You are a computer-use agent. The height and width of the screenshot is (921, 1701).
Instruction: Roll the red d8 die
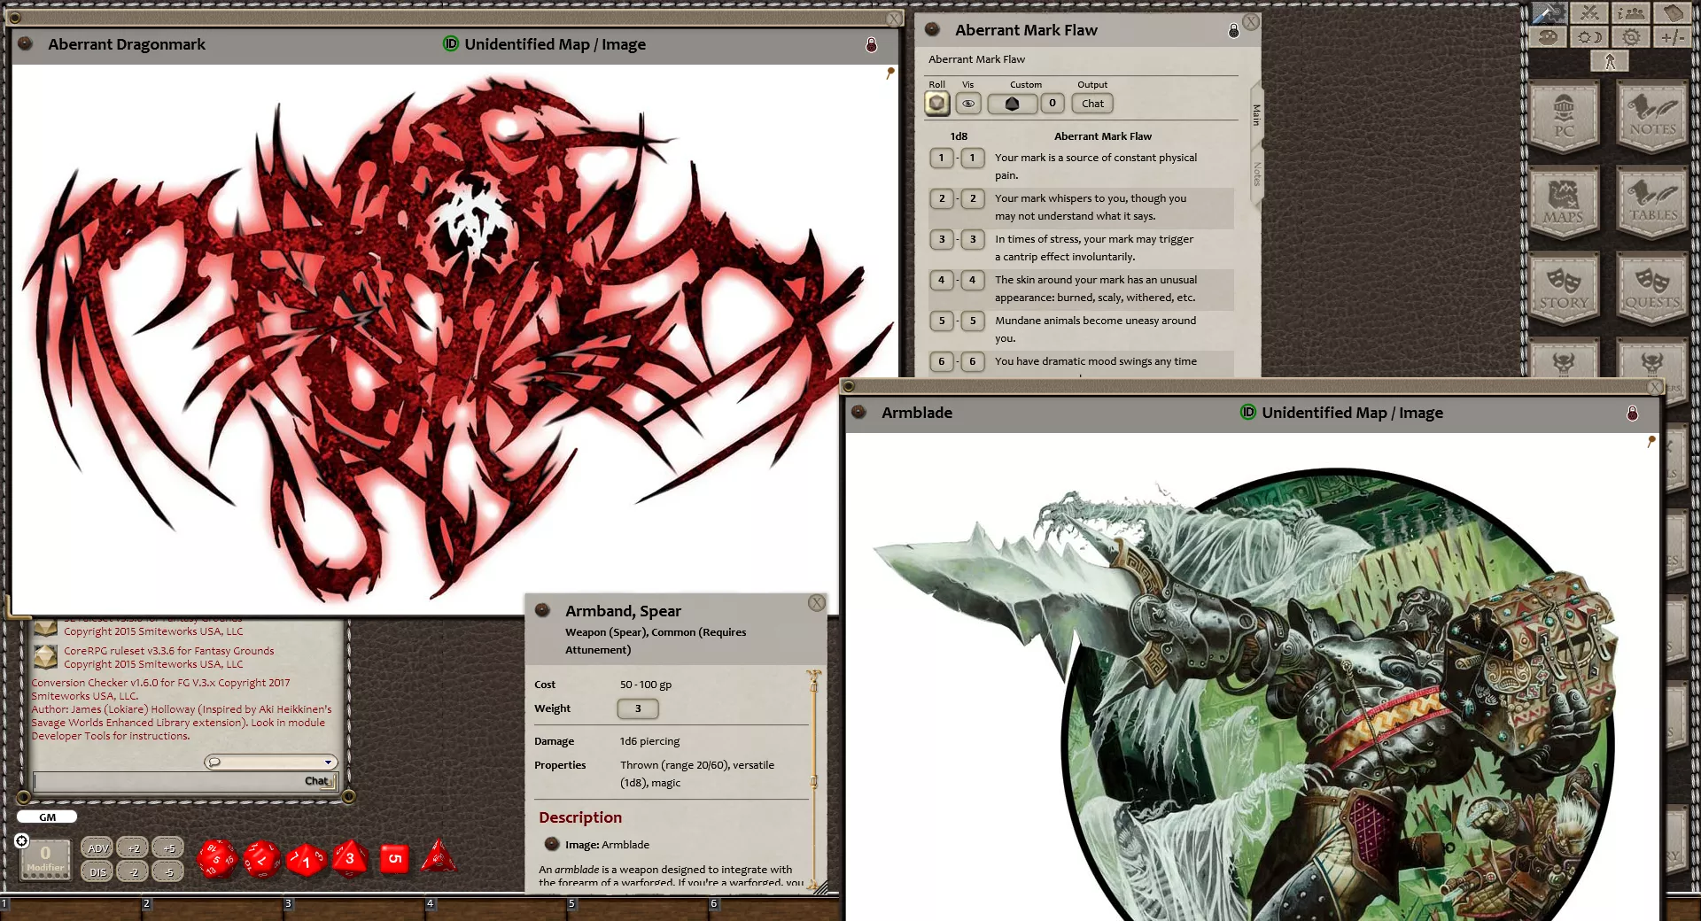pyautogui.click(x=350, y=858)
